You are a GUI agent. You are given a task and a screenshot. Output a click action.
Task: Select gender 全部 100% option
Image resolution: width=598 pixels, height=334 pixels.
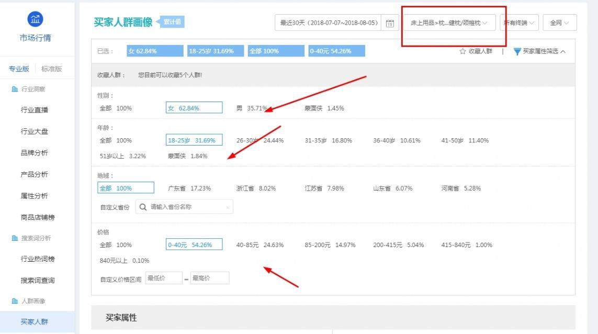[x=116, y=108]
